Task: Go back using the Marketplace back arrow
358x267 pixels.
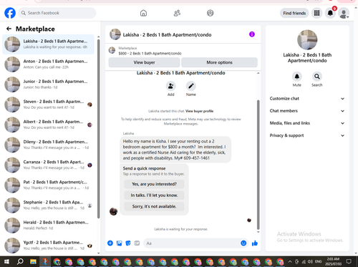Action: click(x=9, y=29)
